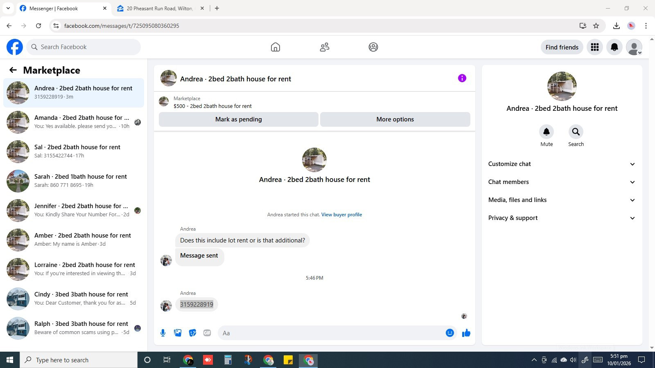Choose a sticker from the sticker icon
Image resolution: width=655 pixels, height=368 pixels.
click(192, 333)
